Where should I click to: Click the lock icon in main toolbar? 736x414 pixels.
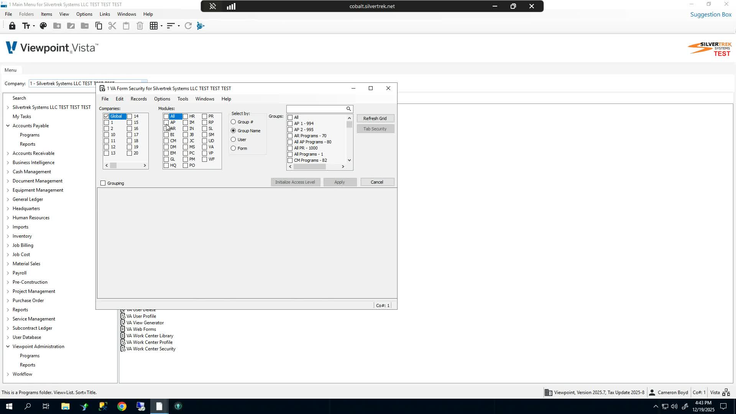coord(12,26)
